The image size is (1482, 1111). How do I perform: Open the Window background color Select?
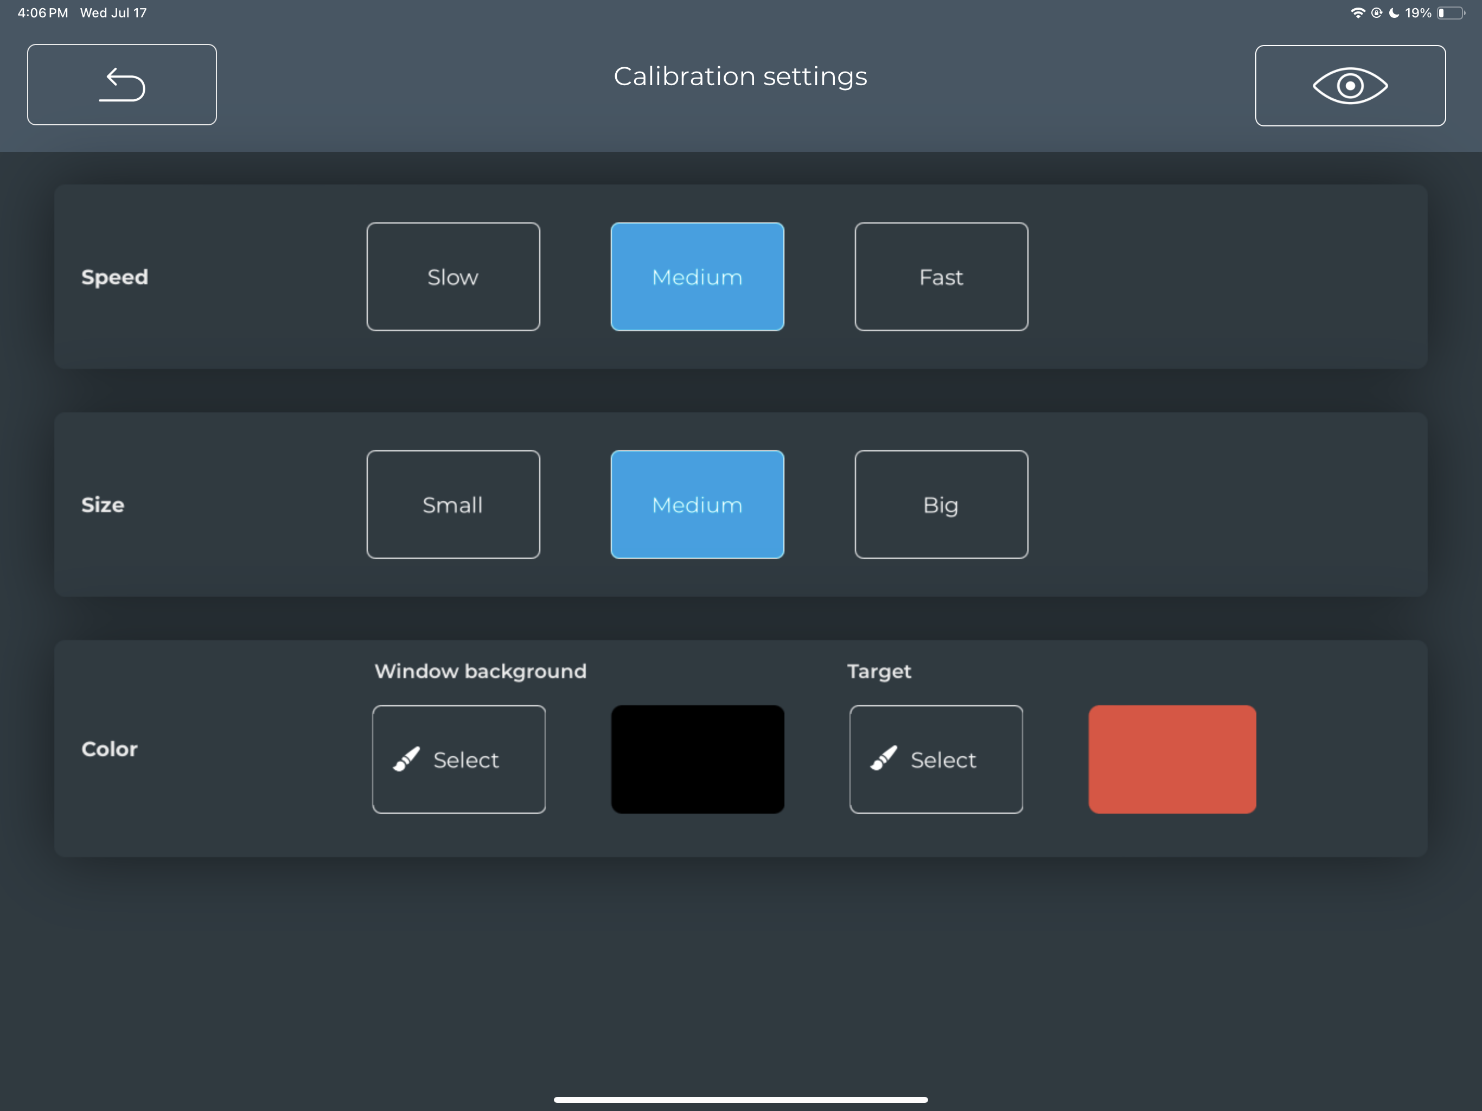tap(459, 760)
